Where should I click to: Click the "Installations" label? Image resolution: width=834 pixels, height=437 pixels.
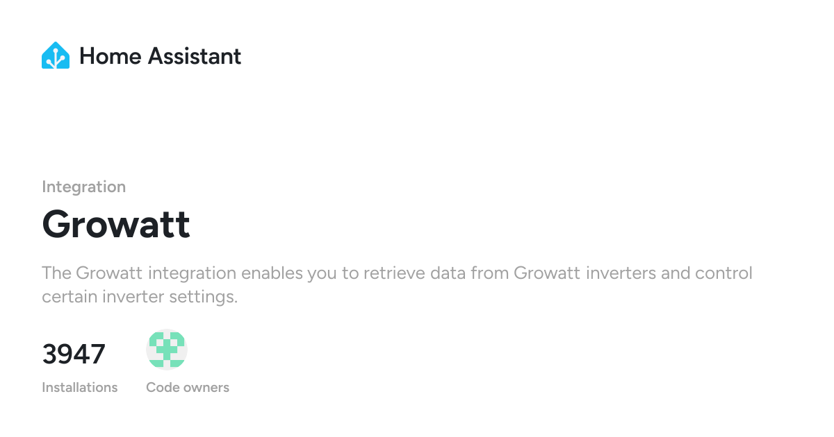(x=80, y=387)
